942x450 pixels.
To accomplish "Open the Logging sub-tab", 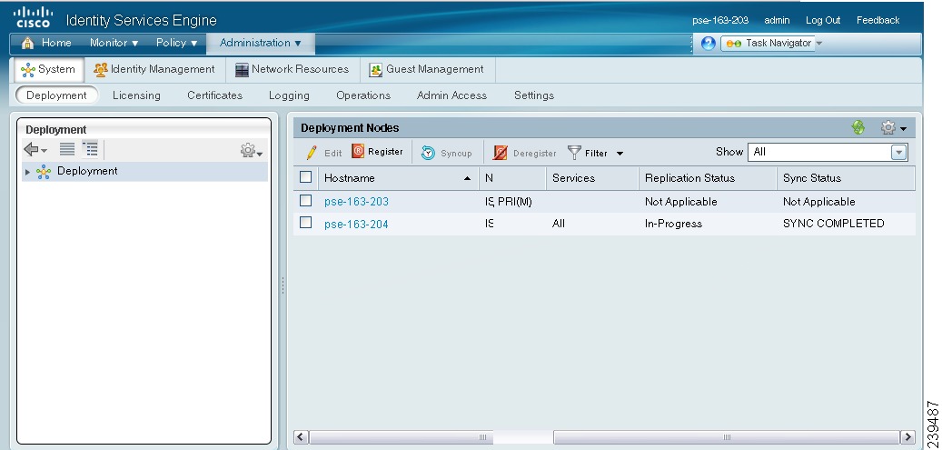I will pyautogui.click(x=289, y=95).
